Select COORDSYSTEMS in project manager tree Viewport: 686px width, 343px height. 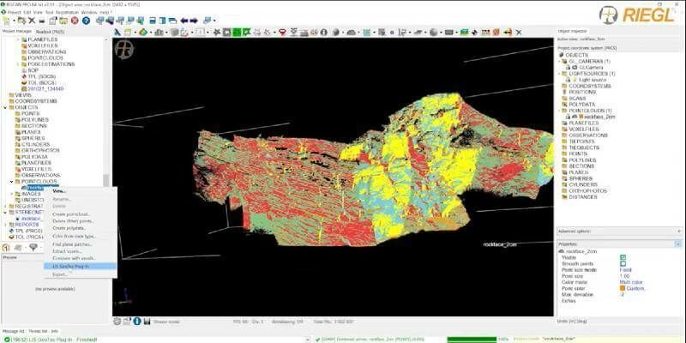click(x=36, y=101)
